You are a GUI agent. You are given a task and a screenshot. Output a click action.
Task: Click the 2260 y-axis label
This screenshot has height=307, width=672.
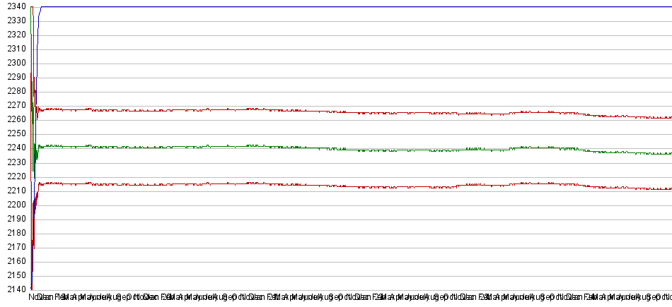coord(14,119)
